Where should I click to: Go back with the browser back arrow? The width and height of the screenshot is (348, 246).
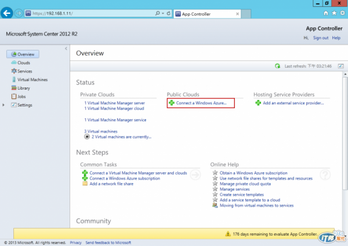pyautogui.click(x=6, y=13)
